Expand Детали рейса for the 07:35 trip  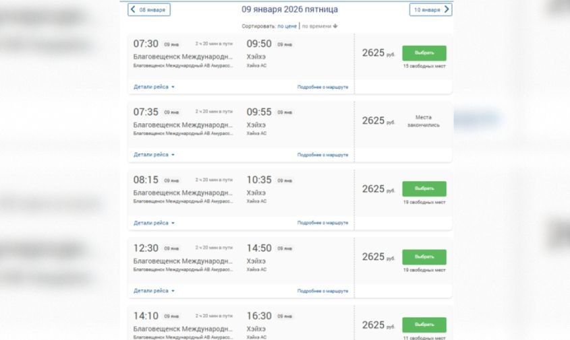click(154, 155)
